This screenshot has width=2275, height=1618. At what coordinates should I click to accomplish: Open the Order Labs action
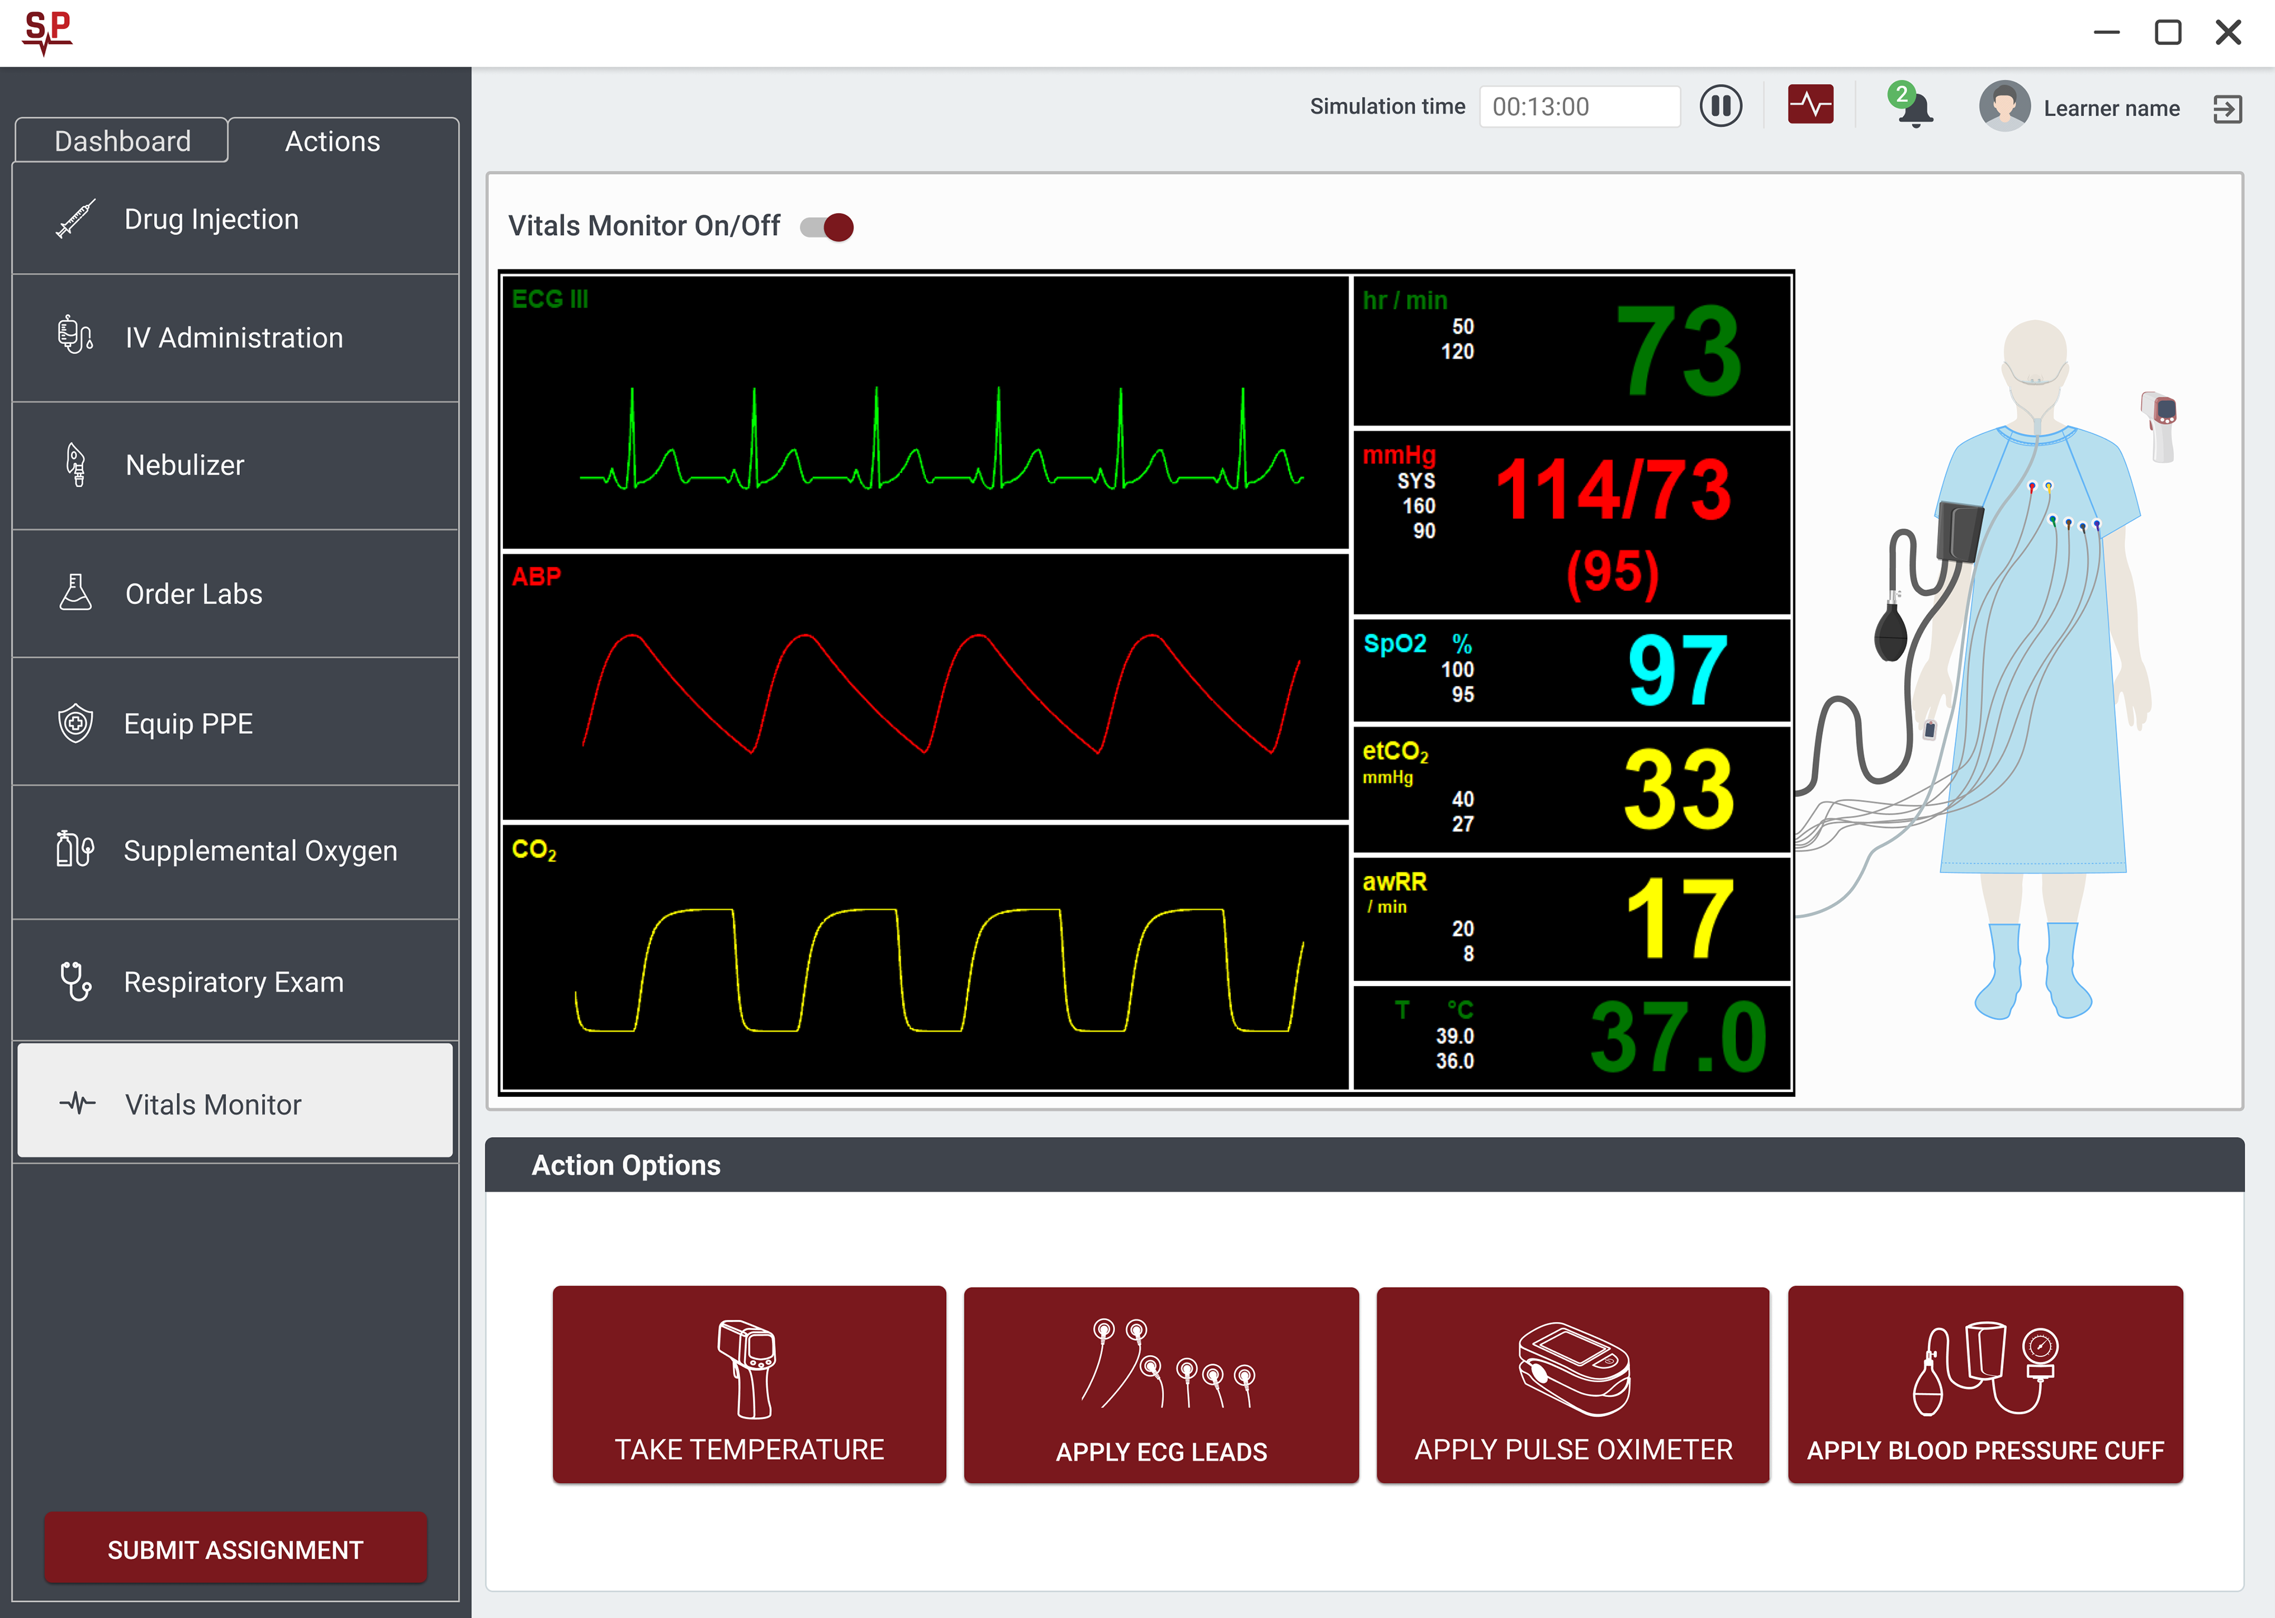pyautogui.click(x=235, y=594)
